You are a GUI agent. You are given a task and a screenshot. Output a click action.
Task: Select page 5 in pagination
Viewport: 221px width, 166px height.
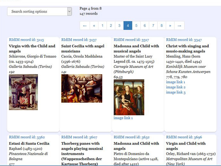tap(136, 26)
